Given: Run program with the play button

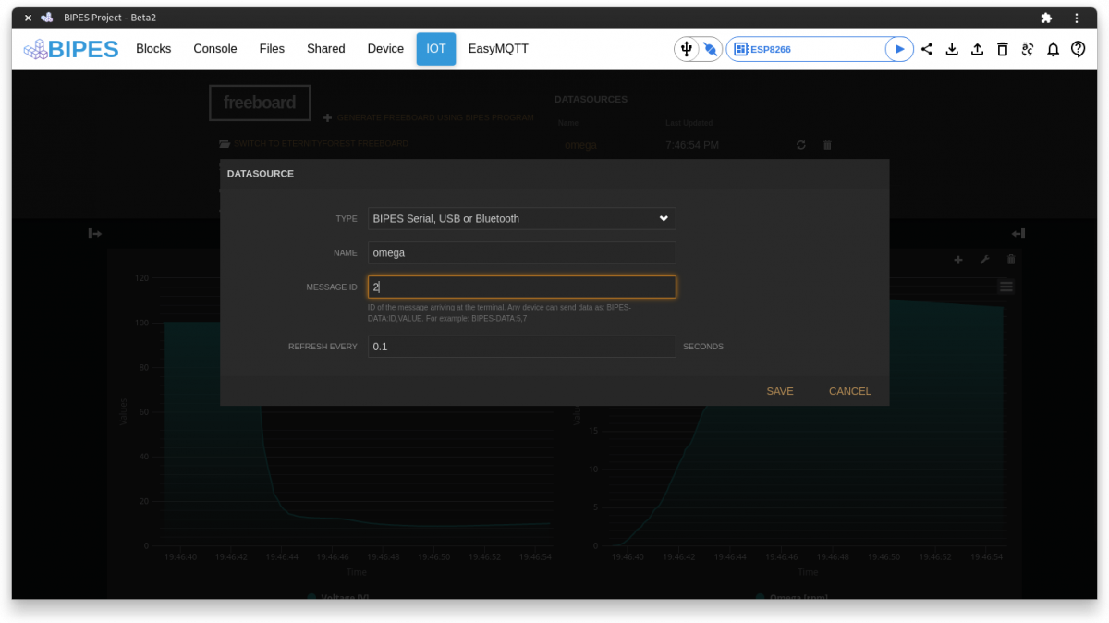Looking at the screenshot, I should point(898,49).
